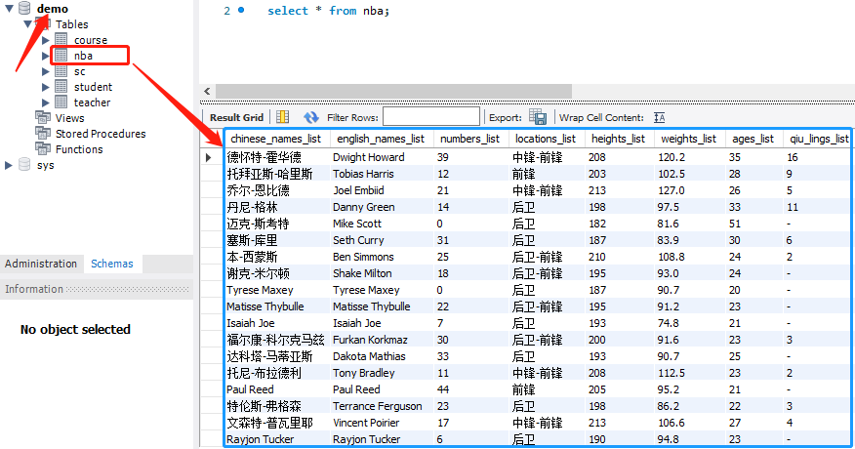Image resolution: width=855 pixels, height=449 pixels.
Task: Sort by ages_list column header
Action: [753, 140]
